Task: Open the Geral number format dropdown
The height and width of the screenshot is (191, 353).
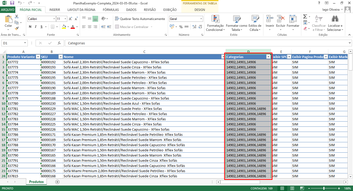Action: click(x=201, y=19)
